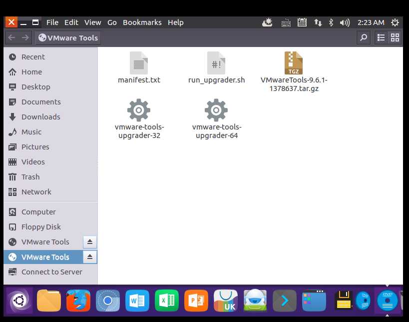409x322 pixels.
Task: Open the View menu
Action: point(92,22)
